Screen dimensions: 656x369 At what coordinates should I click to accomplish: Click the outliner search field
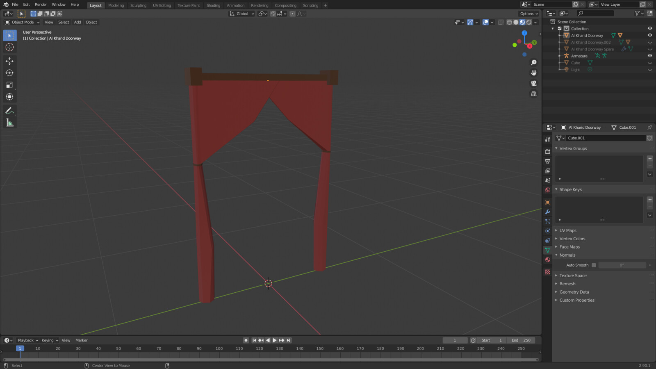pyautogui.click(x=595, y=14)
